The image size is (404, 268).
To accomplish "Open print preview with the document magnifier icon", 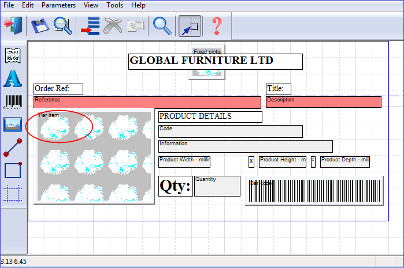I will pyautogui.click(x=63, y=26).
